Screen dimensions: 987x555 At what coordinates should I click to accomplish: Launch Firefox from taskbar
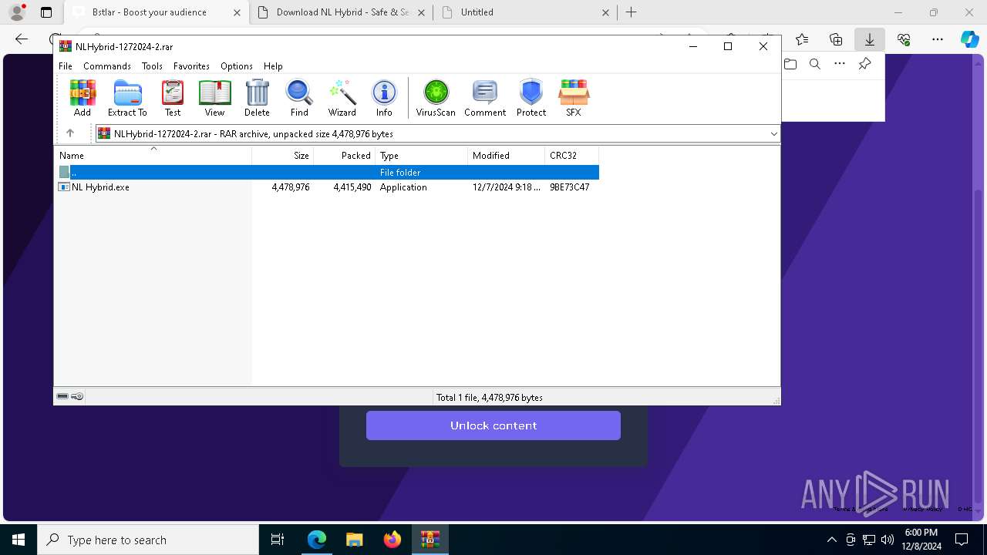click(x=392, y=540)
